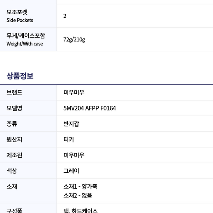The width and height of the screenshot is (213, 213).
Task: Select the material line 소재1 - 양가죽
Action: (80, 187)
